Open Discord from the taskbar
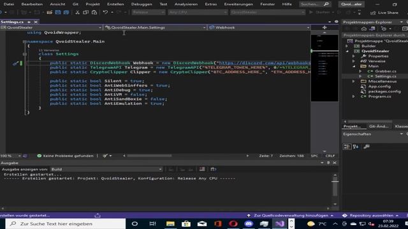Image resolution: width=408 pixels, height=229 pixels. 249,223
